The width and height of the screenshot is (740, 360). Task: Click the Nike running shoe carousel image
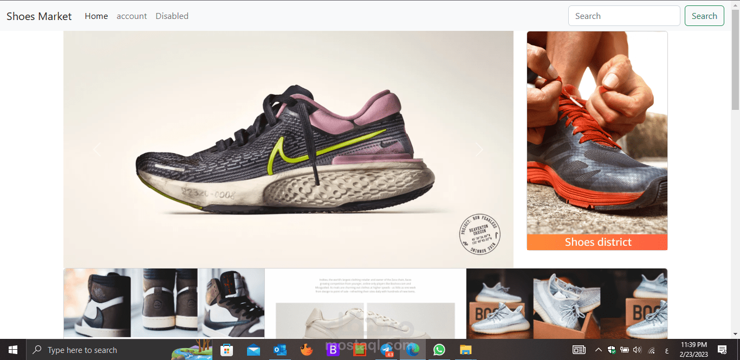(288, 149)
